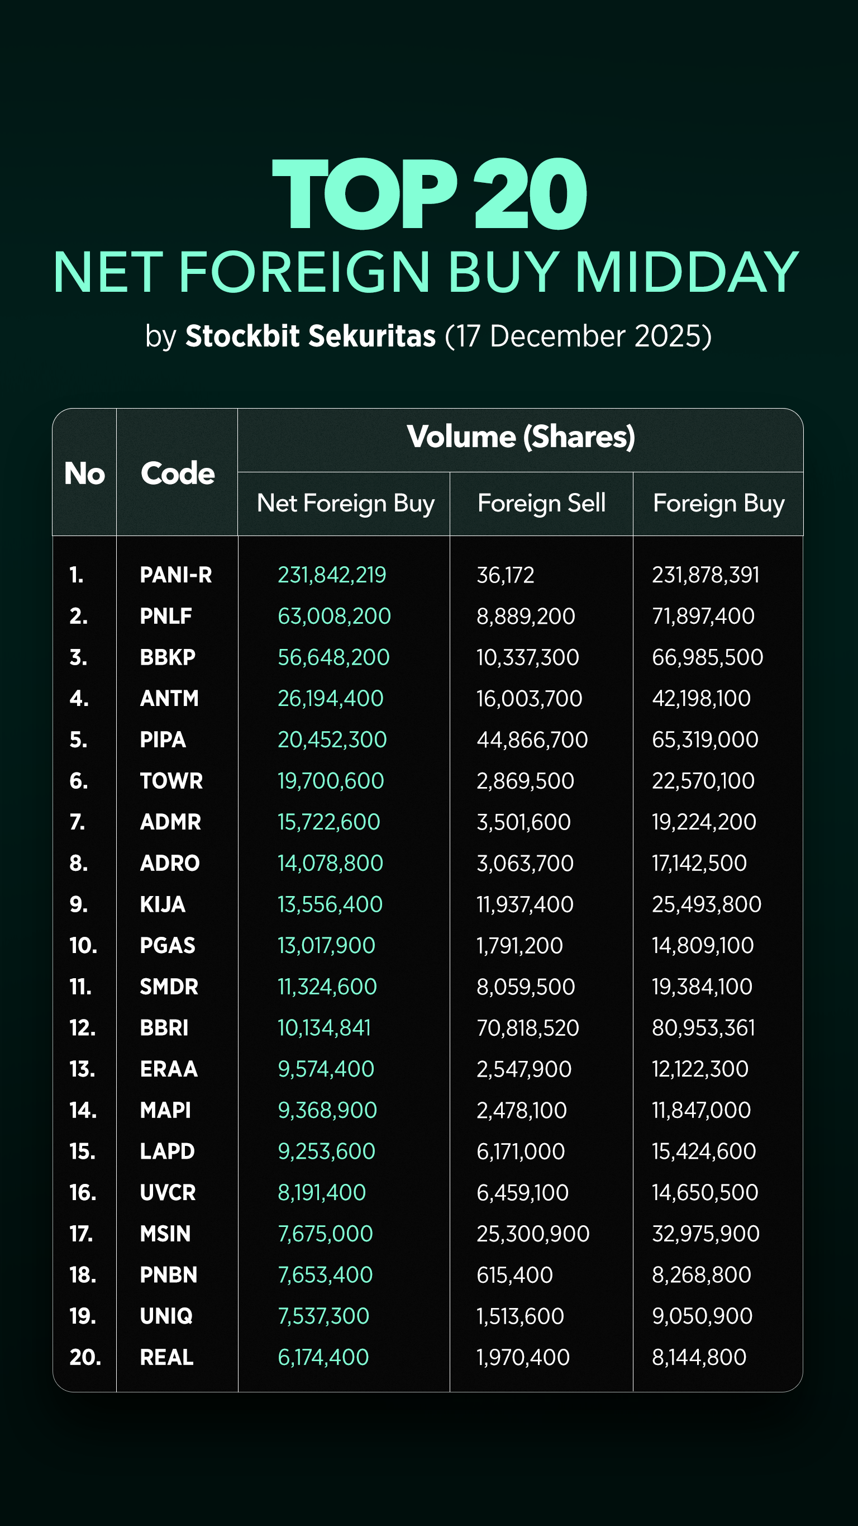Screen dimensions: 858x1526
Task: Click the Net Foreign Buy column header
Action: pyautogui.click(x=345, y=504)
